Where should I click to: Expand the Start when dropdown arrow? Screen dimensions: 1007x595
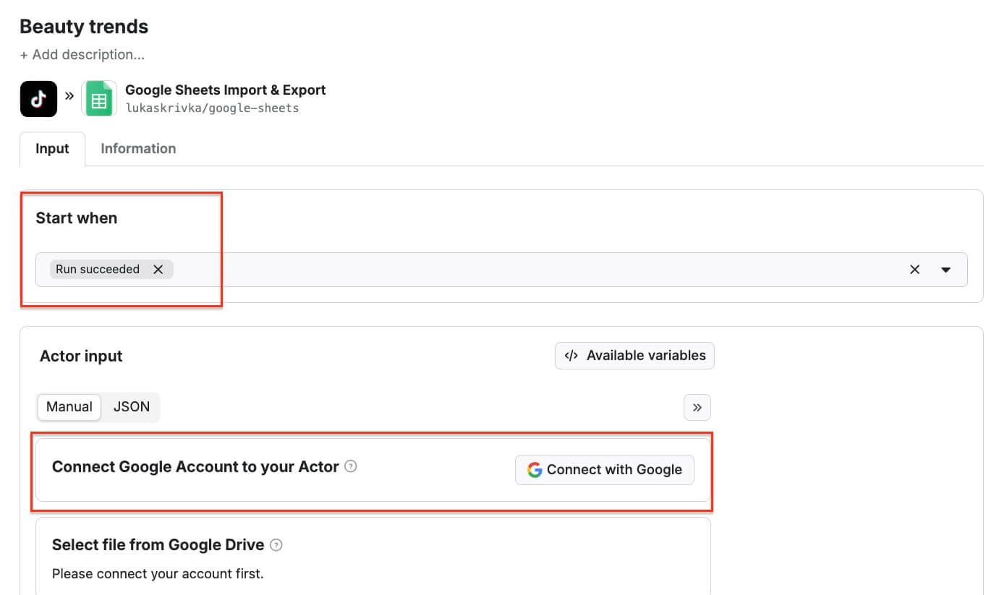point(946,270)
